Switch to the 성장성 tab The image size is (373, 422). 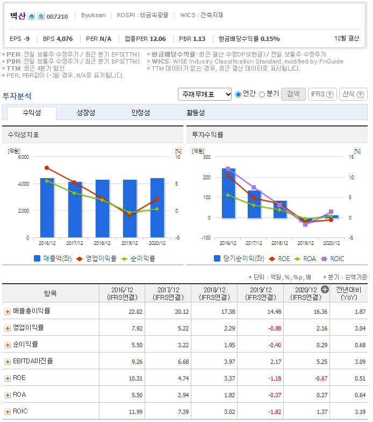[x=86, y=113]
